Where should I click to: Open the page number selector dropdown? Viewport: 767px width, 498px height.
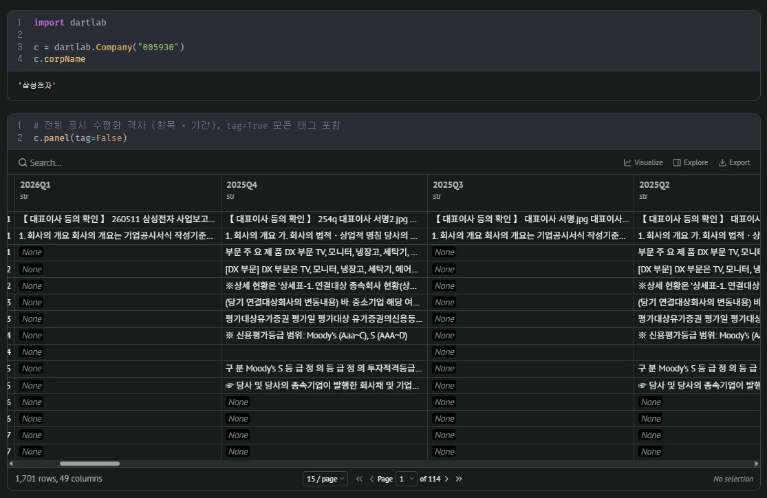coord(406,479)
